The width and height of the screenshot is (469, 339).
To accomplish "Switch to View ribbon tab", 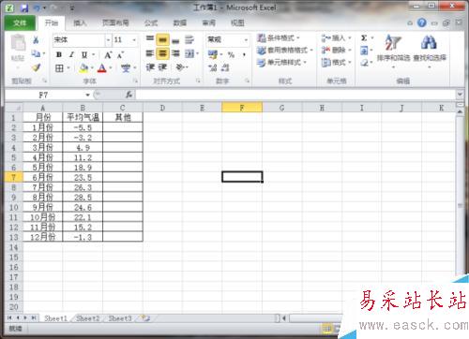I will coord(237,22).
